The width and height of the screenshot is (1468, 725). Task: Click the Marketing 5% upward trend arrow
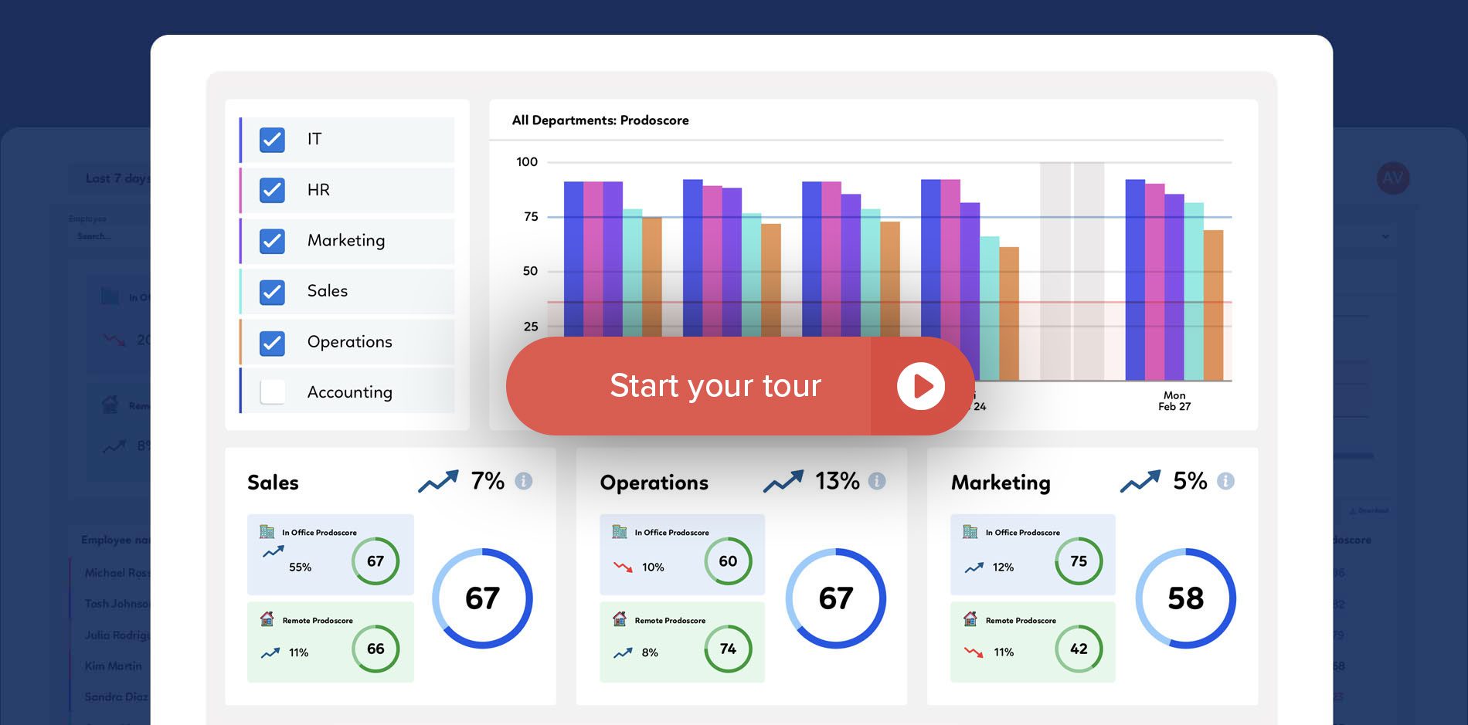tap(1140, 481)
